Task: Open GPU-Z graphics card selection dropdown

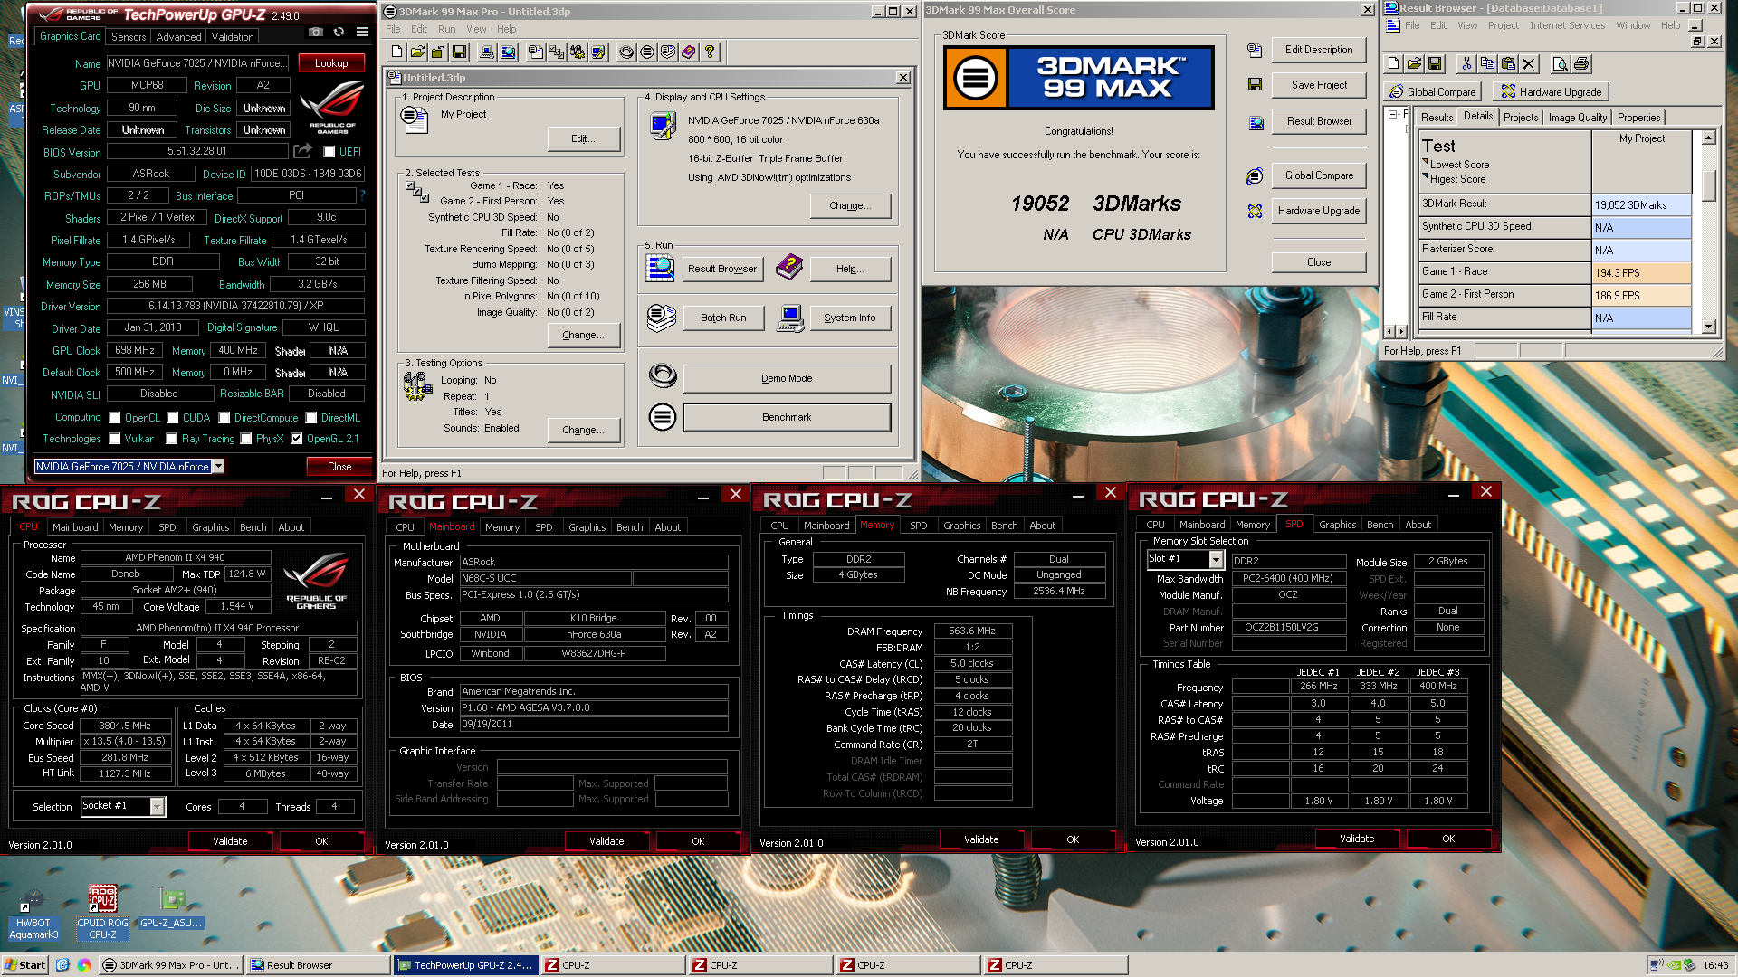Action: [x=218, y=467]
